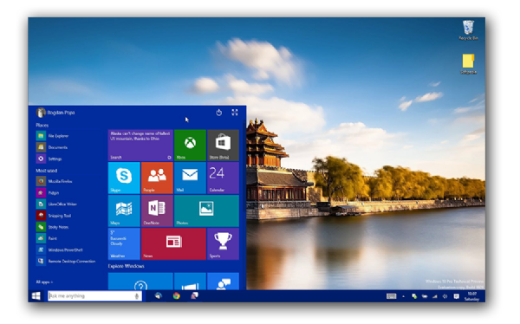Open the Maps tile

point(124,211)
